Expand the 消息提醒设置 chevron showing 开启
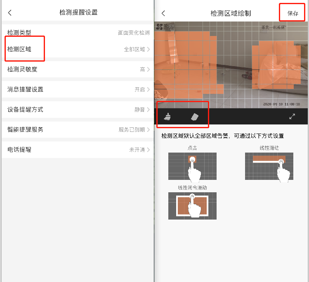The height and width of the screenshot is (282, 309). (148, 89)
